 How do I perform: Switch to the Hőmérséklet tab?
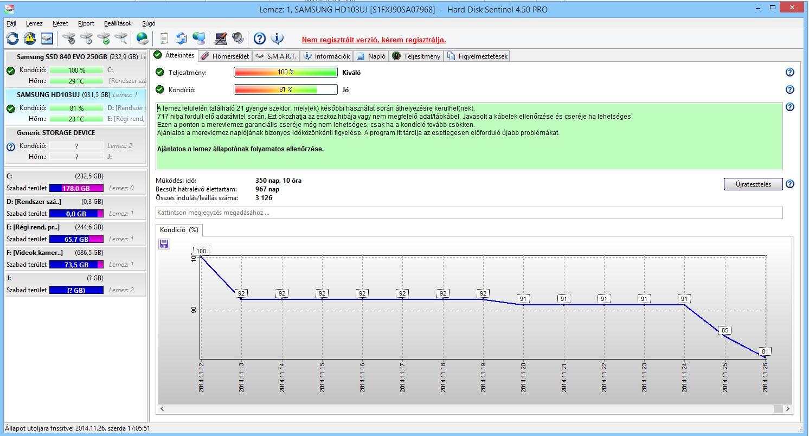pos(225,56)
